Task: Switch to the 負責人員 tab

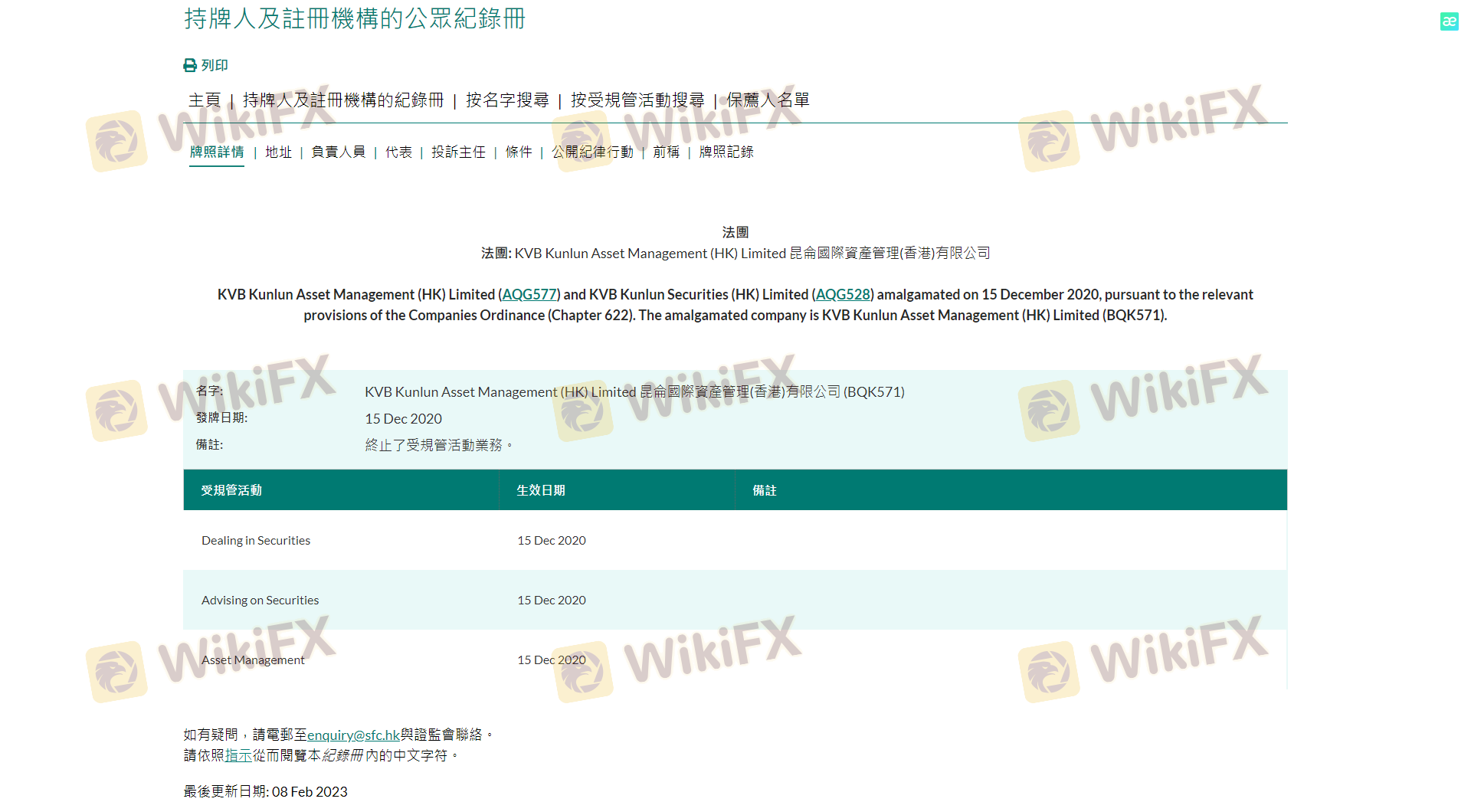Action: 338,152
